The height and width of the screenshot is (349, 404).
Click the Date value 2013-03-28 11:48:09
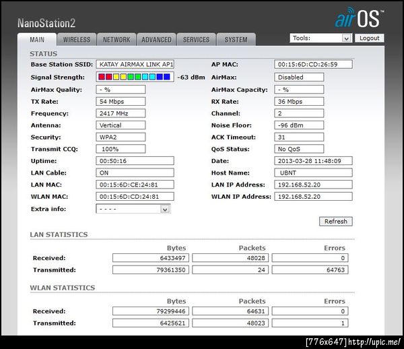click(x=313, y=161)
